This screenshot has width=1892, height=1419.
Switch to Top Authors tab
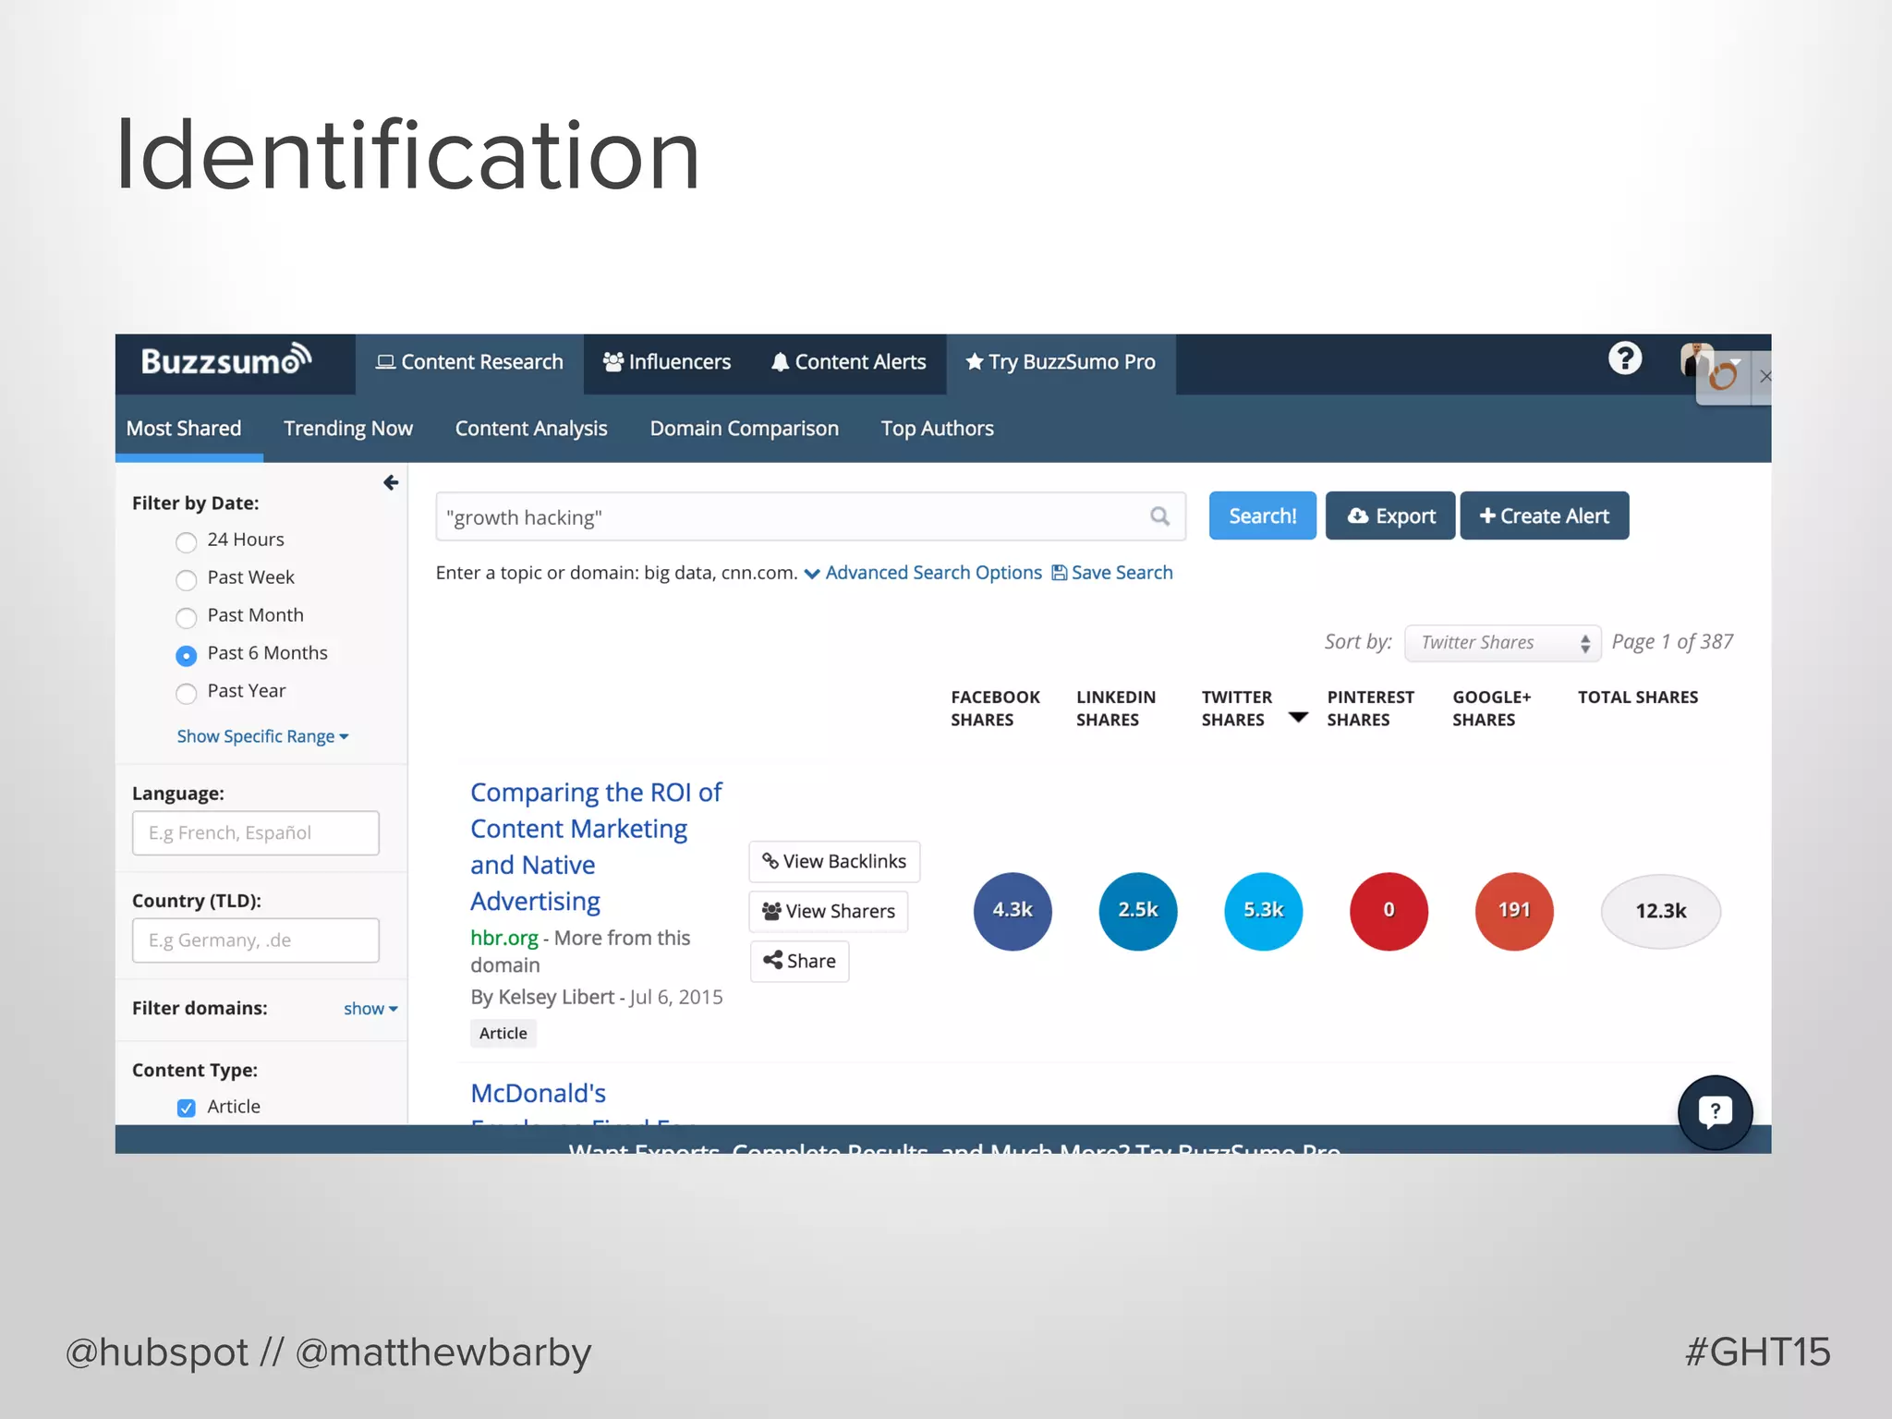tap(938, 429)
